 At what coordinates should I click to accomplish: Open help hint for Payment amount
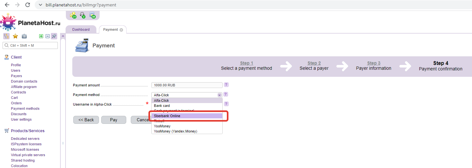pyautogui.click(x=226, y=85)
